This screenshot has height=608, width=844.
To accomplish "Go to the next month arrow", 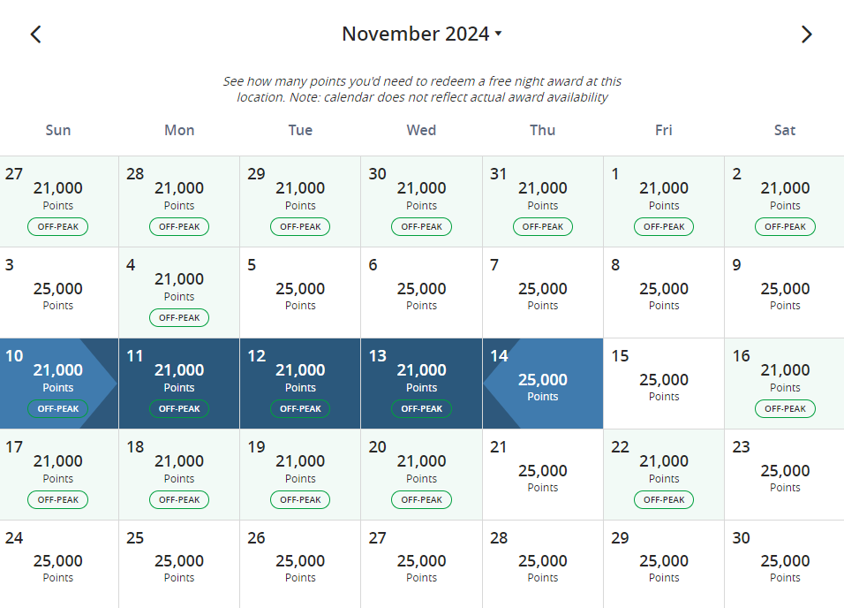I will (806, 34).
